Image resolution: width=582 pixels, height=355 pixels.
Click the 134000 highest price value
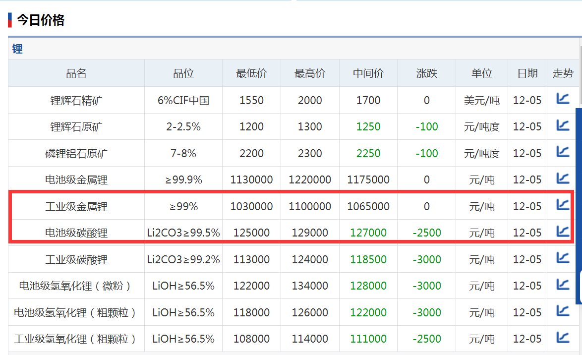(x=310, y=286)
